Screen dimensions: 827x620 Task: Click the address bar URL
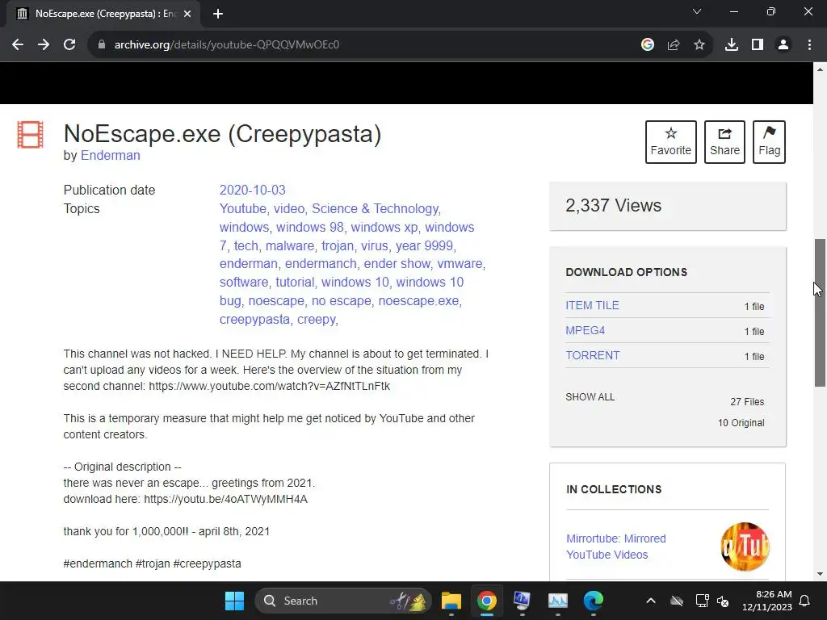click(x=227, y=45)
